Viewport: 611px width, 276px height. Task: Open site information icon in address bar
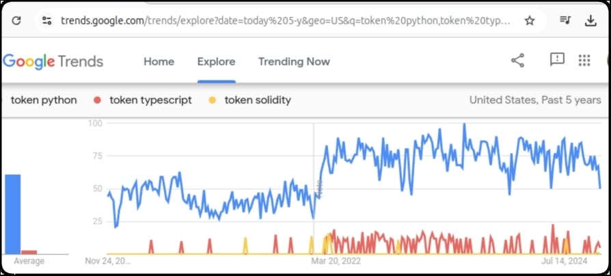click(x=47, y=20)
